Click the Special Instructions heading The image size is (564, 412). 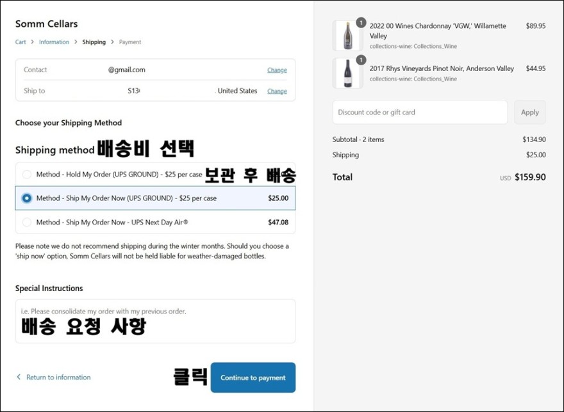pyautogui.click(x=49, y=289)
